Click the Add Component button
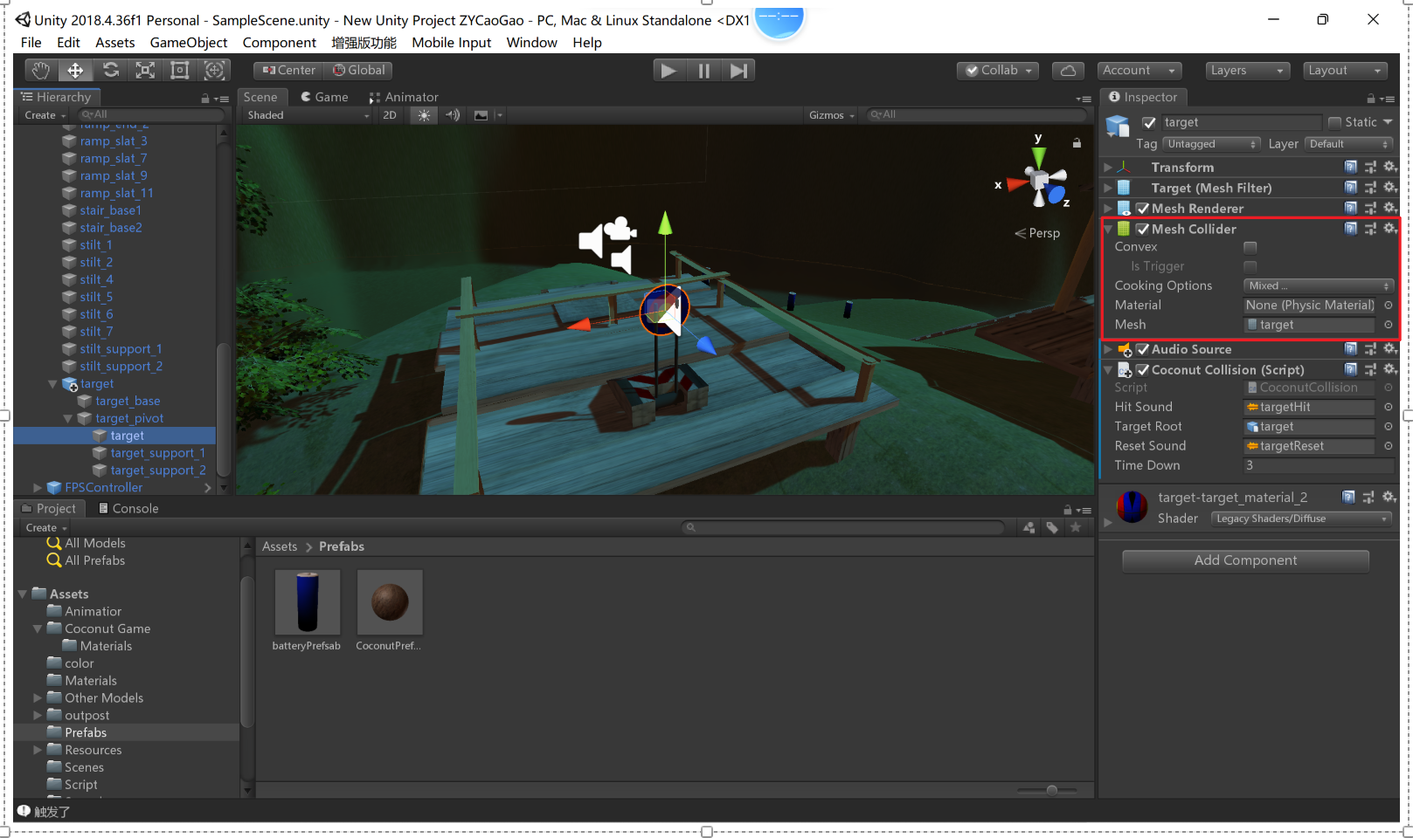1413x838 pixels. [1245, 560]
